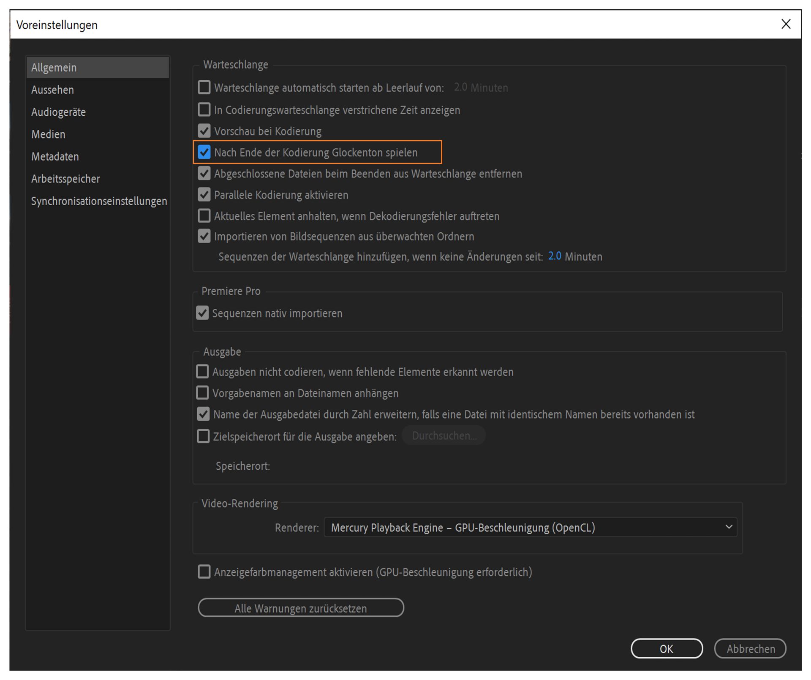Uncheck Vorschau bei Kodierung
811x680 pixels.
tap(204, 131)
